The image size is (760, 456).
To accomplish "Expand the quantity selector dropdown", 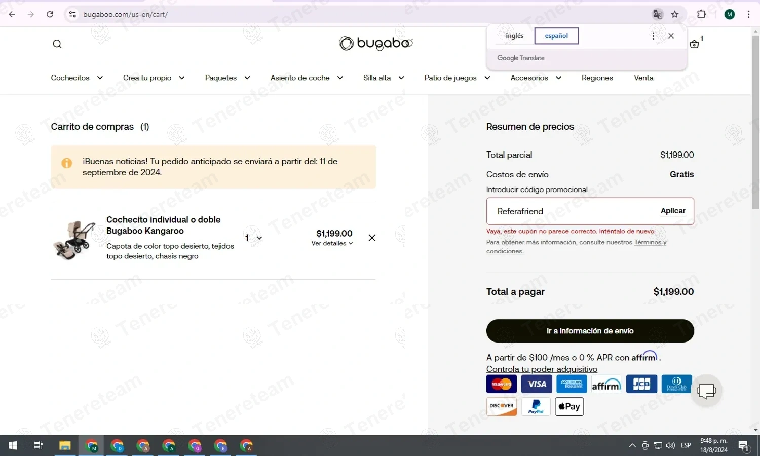I will click(254, 238).
